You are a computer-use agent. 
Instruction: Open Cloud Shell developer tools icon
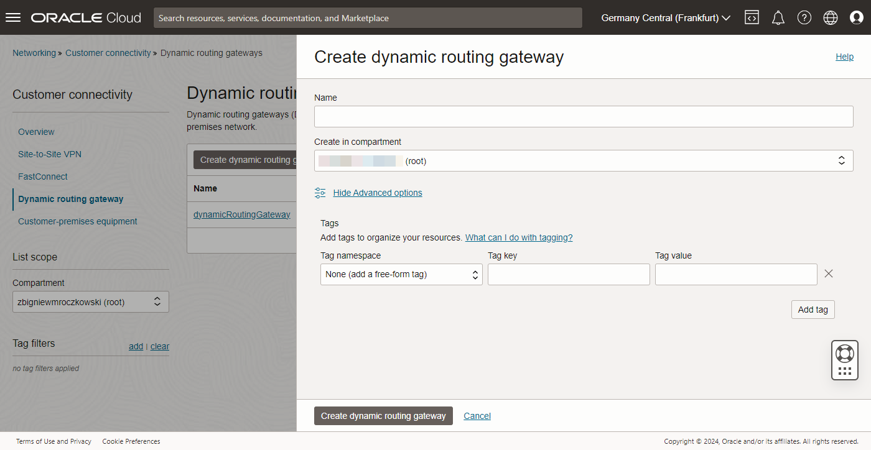point(752,17)
